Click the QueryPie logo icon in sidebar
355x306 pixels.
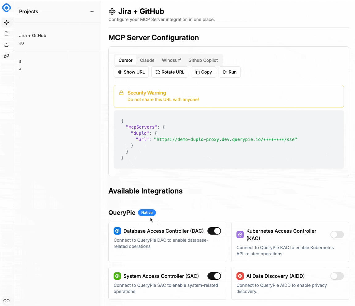[x=6, y=7]
